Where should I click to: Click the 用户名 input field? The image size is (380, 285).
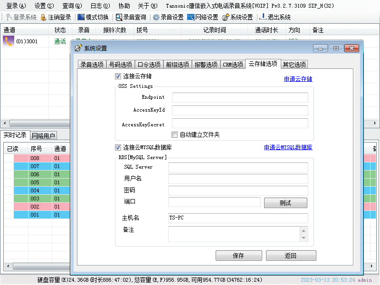238,179
